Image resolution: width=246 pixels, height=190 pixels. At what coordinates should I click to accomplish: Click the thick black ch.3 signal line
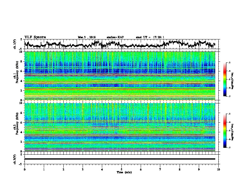coord(120,159)
